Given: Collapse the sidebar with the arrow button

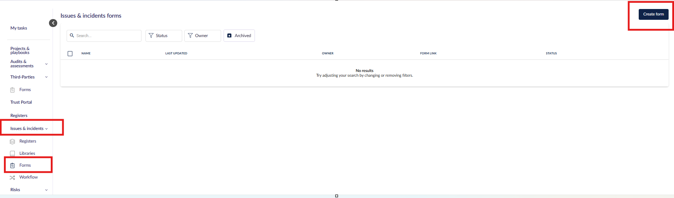Looking at the screenshot, I should click(53, 23).
